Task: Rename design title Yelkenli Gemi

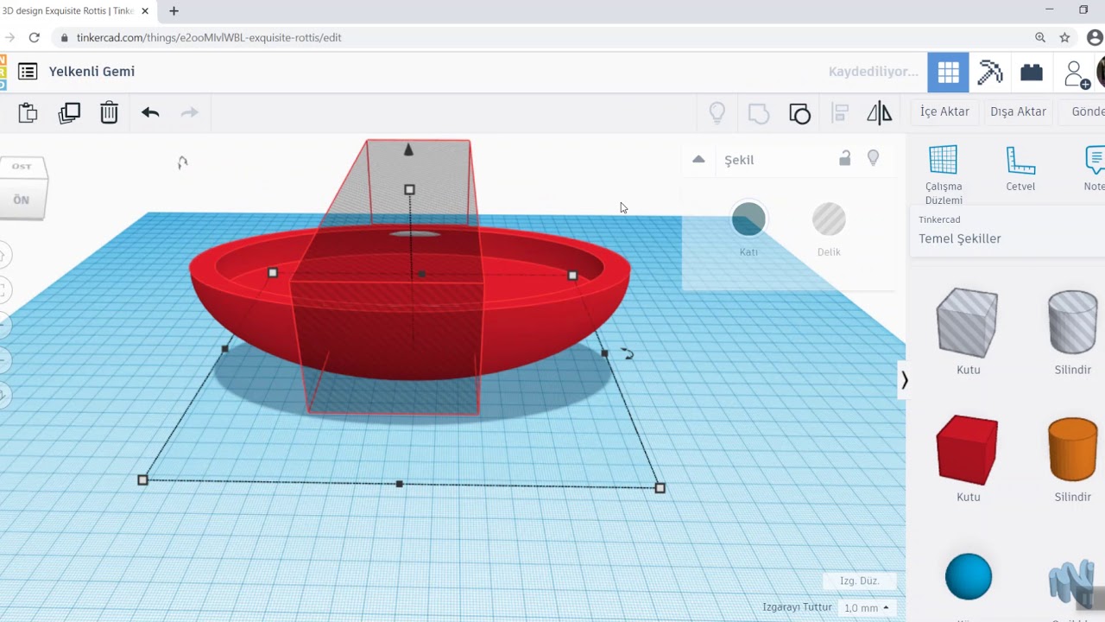Action: point(92,72)
